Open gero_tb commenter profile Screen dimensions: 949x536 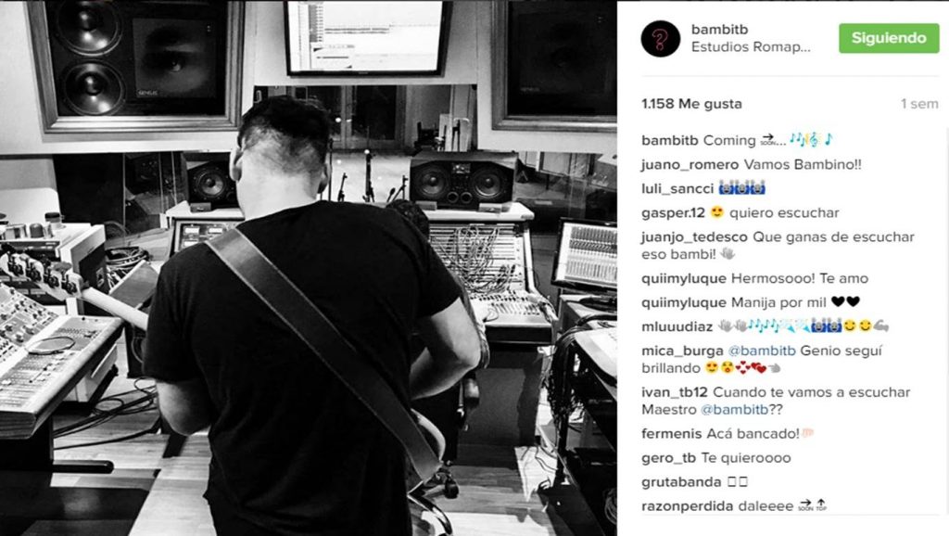[669, 458]
